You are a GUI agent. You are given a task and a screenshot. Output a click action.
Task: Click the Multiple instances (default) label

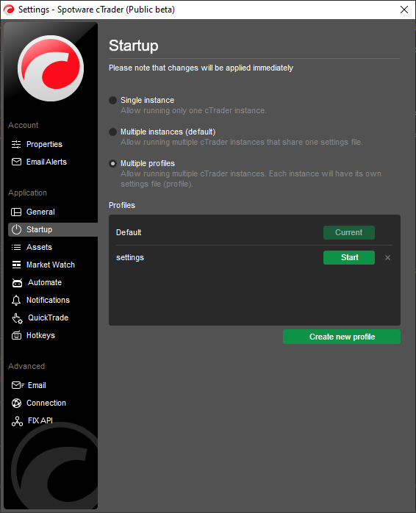(x=168, y=132)
